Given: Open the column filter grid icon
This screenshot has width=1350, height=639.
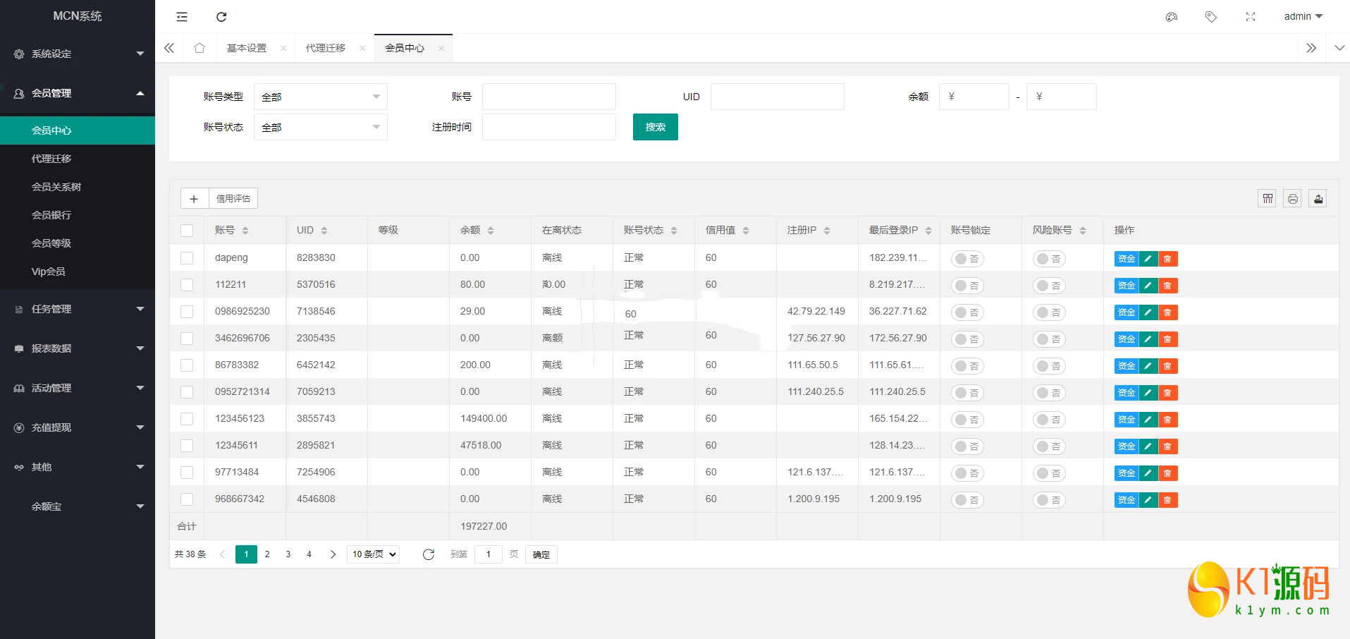Looking at the screenshot, I should pyautogui.click(x=1268, y=199).
